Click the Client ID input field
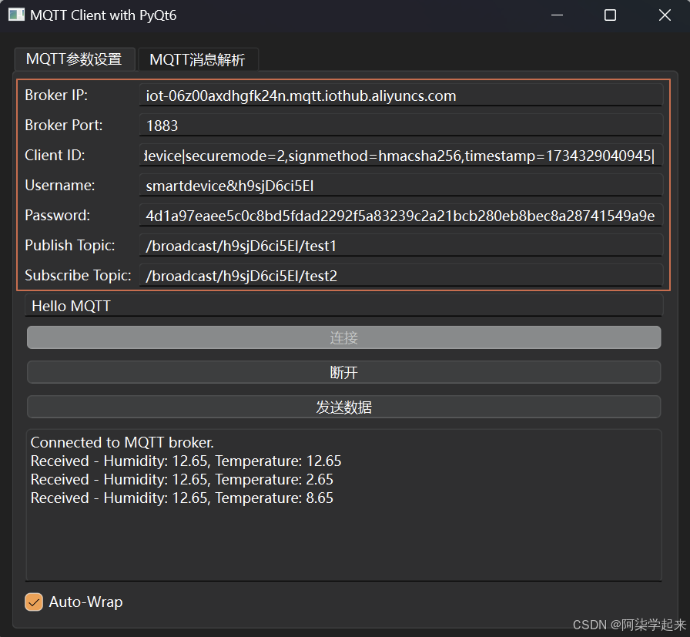The image size is (690, 637). (400, 155)
